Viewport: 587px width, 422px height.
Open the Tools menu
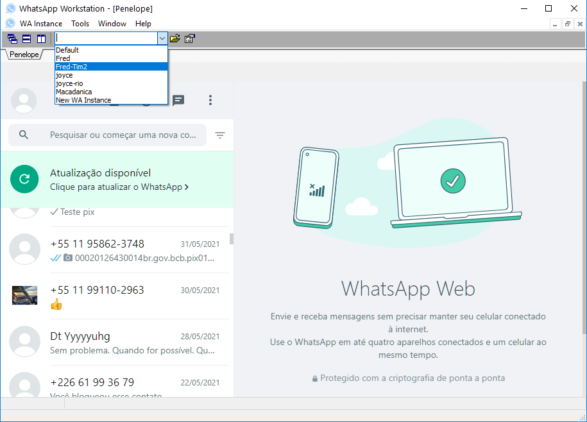point(80,24)
